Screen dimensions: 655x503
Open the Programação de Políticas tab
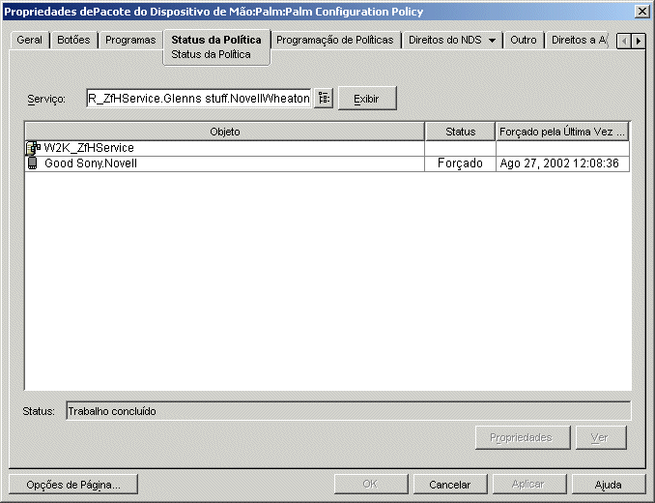335,40
